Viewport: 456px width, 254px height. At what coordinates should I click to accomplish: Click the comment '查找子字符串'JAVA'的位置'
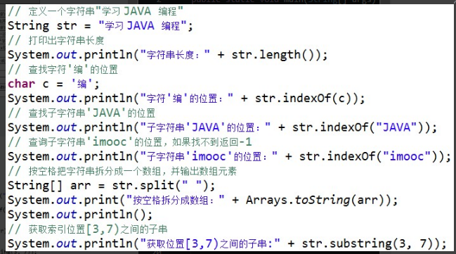82,113
